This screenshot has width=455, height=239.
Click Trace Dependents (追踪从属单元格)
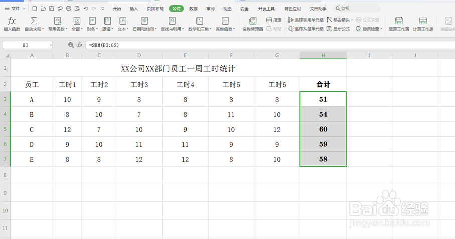click(x=306, y=29)
